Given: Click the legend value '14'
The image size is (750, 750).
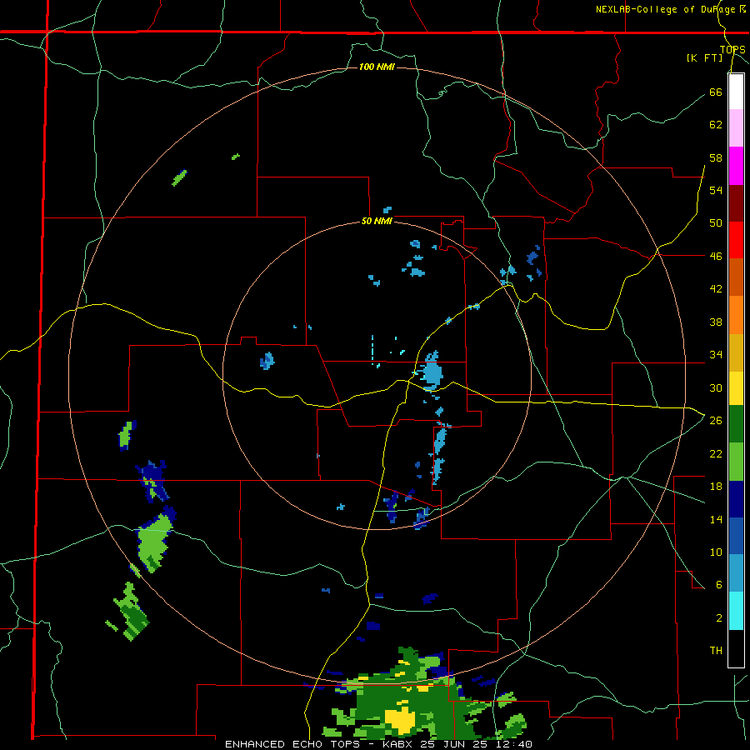Looking at the screenshot, I should pos(716,519).
